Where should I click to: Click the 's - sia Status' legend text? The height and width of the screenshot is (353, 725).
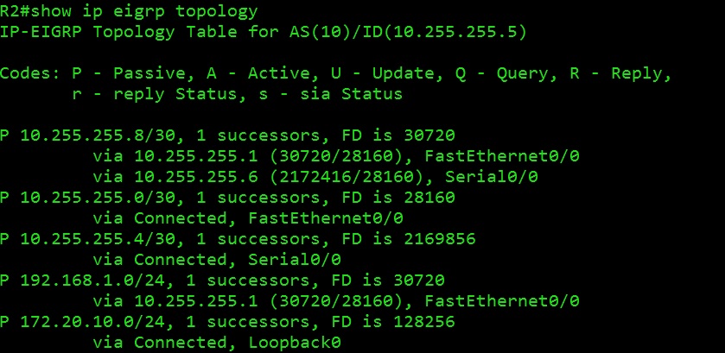click(331, 94)
